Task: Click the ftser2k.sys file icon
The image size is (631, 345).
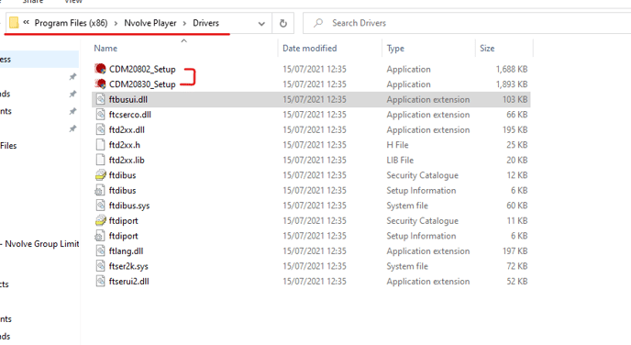Action: coord(100,266)
